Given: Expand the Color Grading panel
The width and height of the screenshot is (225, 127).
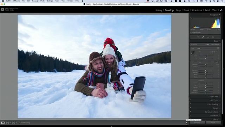Looking at the screenshot, I should pyautogui.click(x=212, y=104).
